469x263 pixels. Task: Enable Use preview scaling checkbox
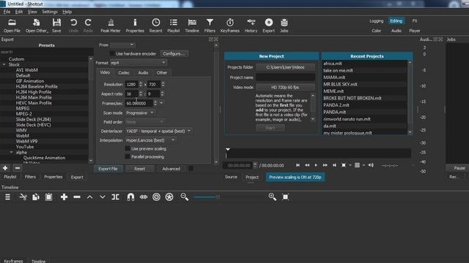(x=128, y=148)
